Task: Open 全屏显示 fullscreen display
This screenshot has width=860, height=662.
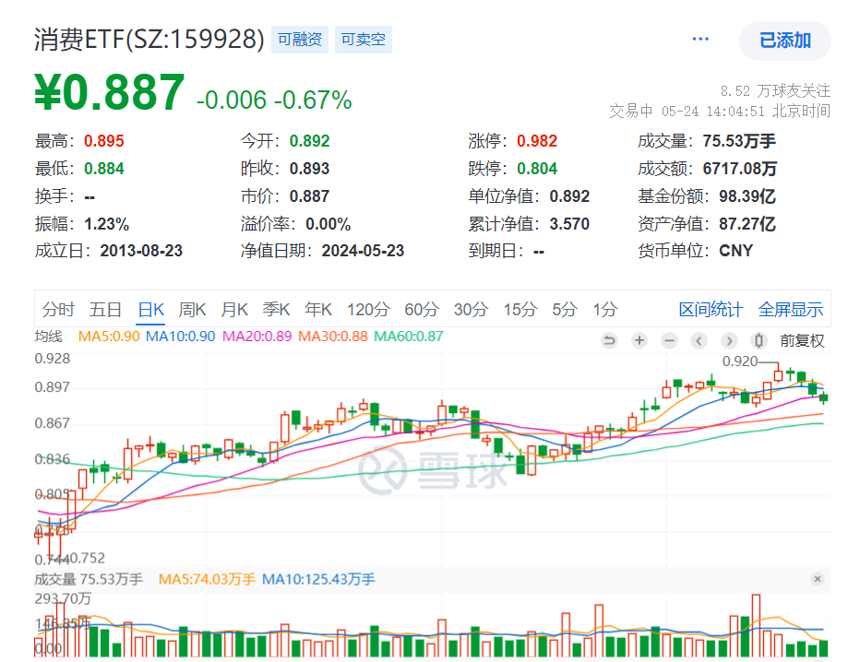Action: point(791,310)
